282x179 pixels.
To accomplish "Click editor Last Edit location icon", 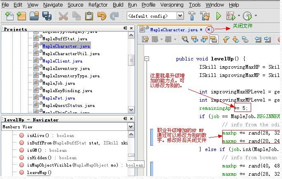I will pyautogui.click(x=145, y=39).
